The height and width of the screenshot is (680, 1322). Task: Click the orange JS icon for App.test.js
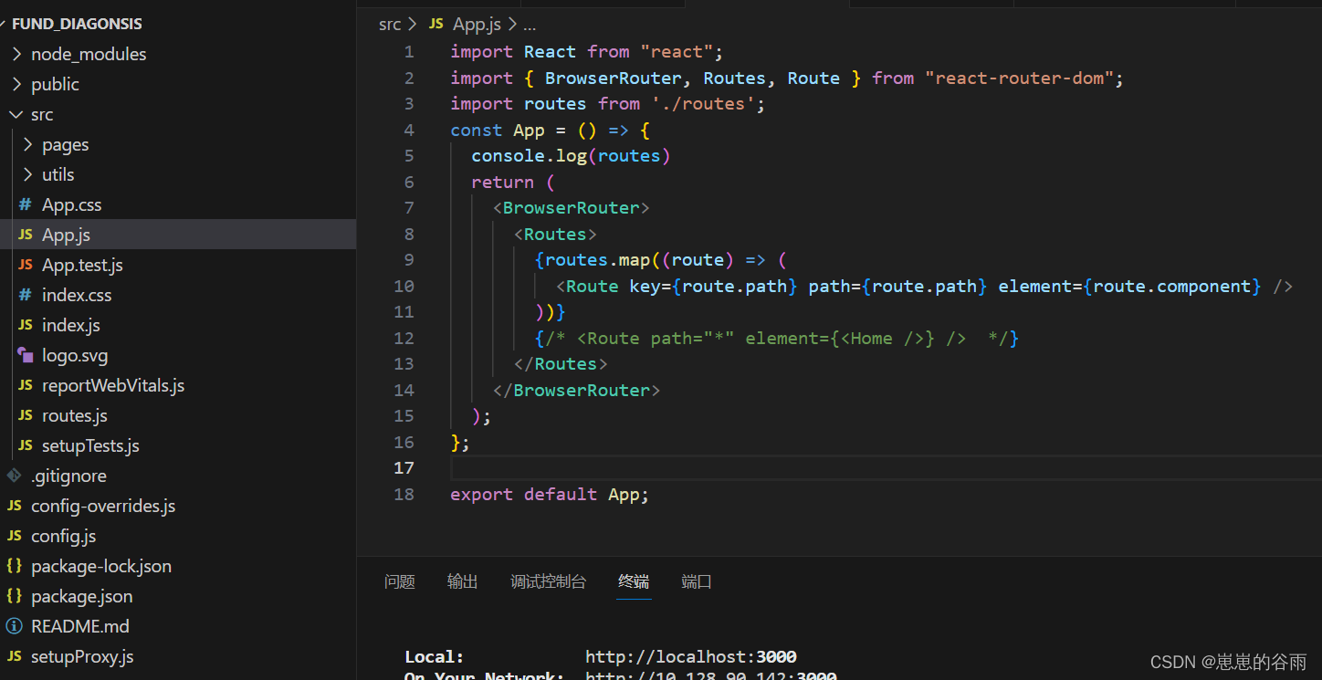point(26,265)
